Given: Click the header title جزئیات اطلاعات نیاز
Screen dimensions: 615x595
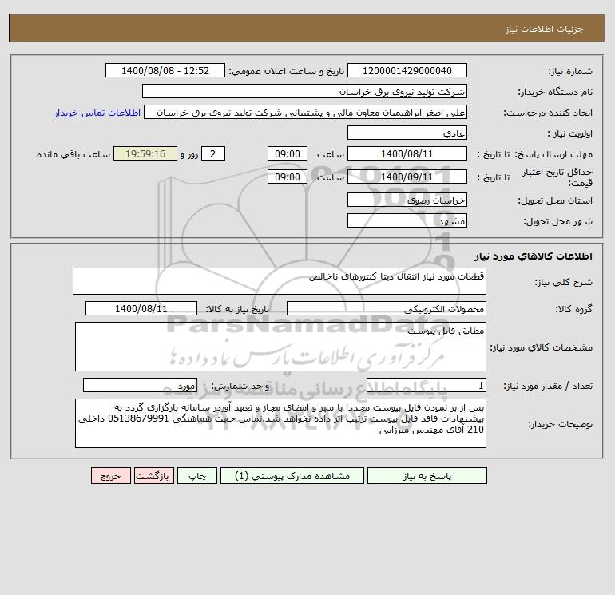Looking at the screenshot, I should (545, 29).
